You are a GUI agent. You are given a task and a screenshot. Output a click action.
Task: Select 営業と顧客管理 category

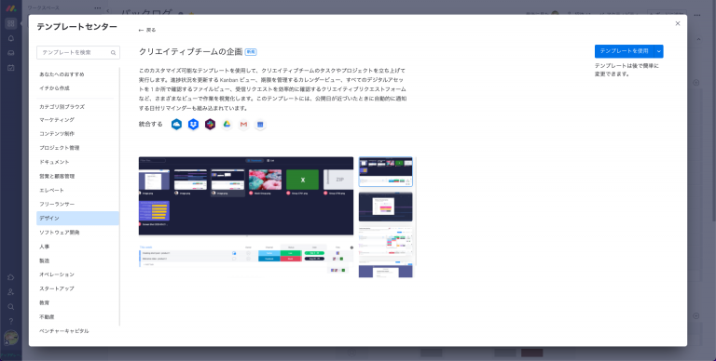tap(57, 176)
